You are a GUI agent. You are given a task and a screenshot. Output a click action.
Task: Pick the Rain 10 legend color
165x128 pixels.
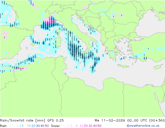[x=29, y=126]
